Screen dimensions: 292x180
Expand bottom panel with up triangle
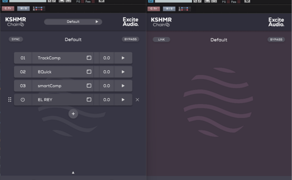73,173
